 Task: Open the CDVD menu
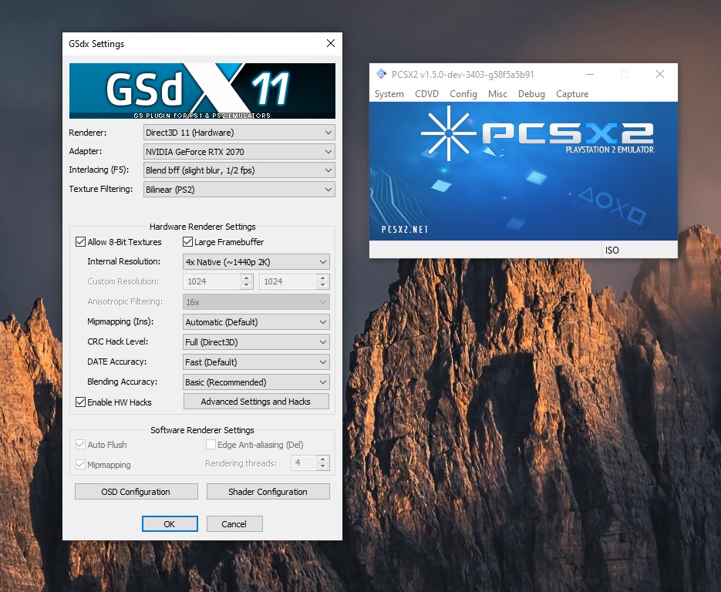[x=426, y=94]
